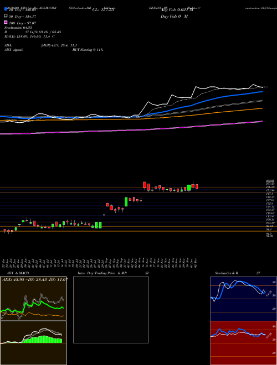This screenshot has height=365, width=277.
Task: Select the '200 Day - 97.07' legend text
Action: [x=22, y=23]
